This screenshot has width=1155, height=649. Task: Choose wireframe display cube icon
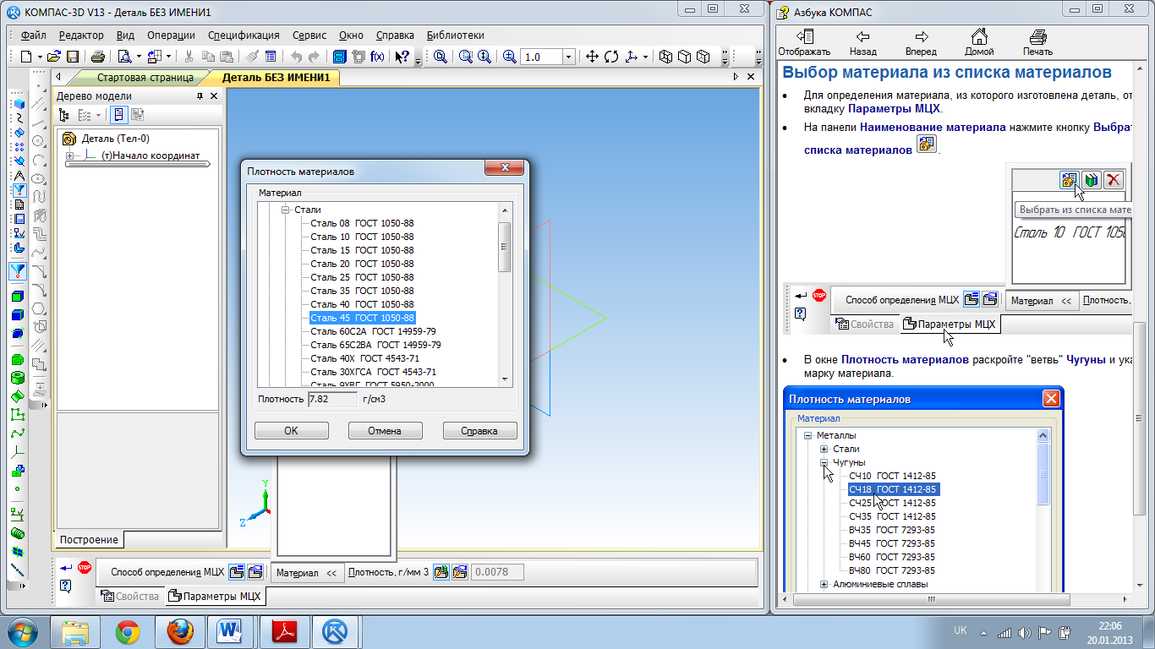(x=666, y=57)
